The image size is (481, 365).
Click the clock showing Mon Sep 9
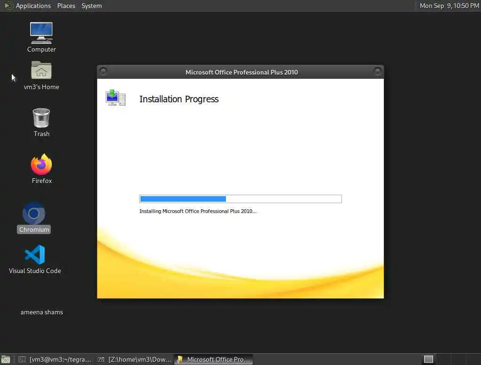[449, 6]
